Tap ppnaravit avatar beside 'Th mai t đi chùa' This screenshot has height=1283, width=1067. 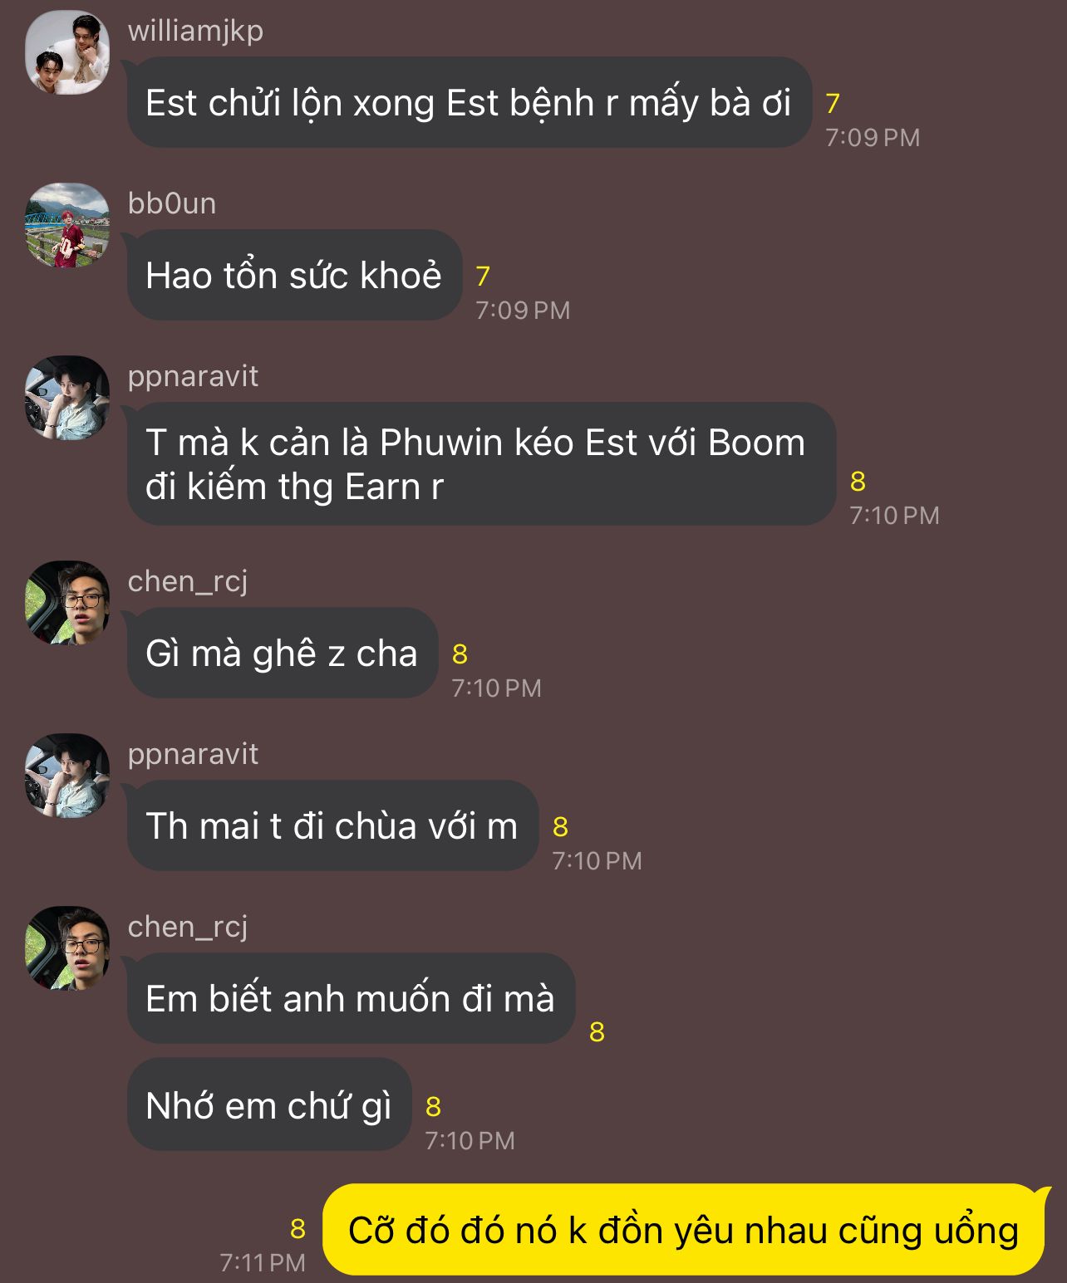[x=67, y=776]
